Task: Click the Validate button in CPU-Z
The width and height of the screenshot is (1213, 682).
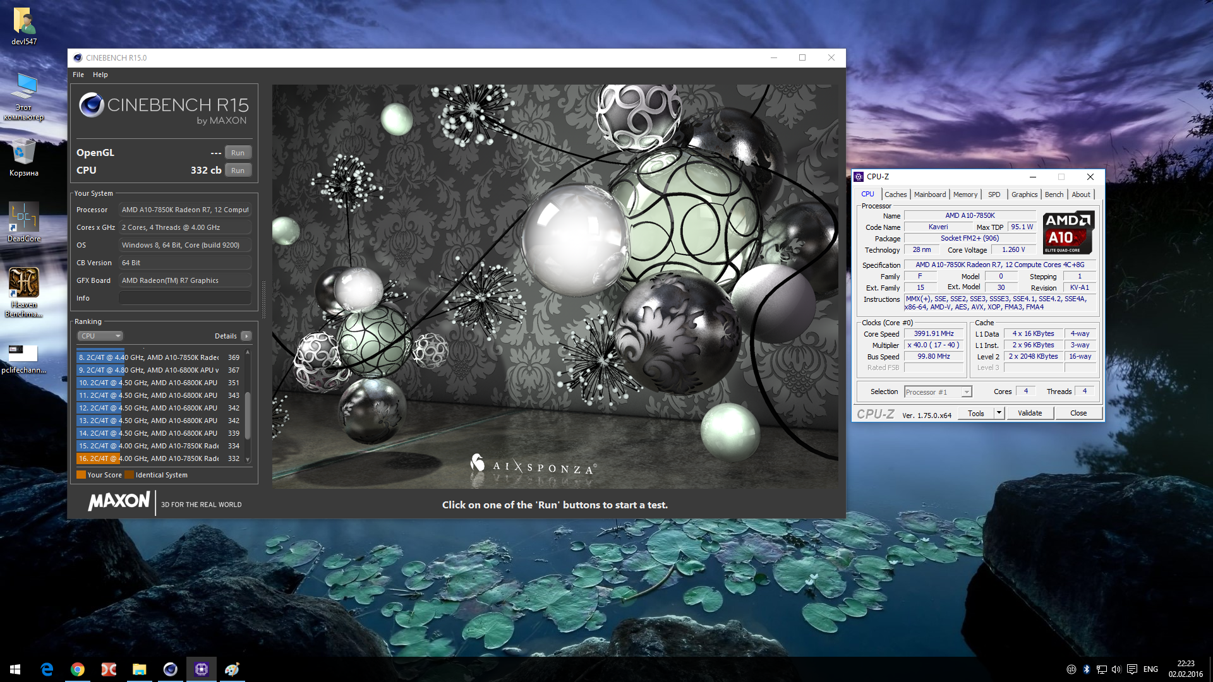Action: click(1030, 413)
